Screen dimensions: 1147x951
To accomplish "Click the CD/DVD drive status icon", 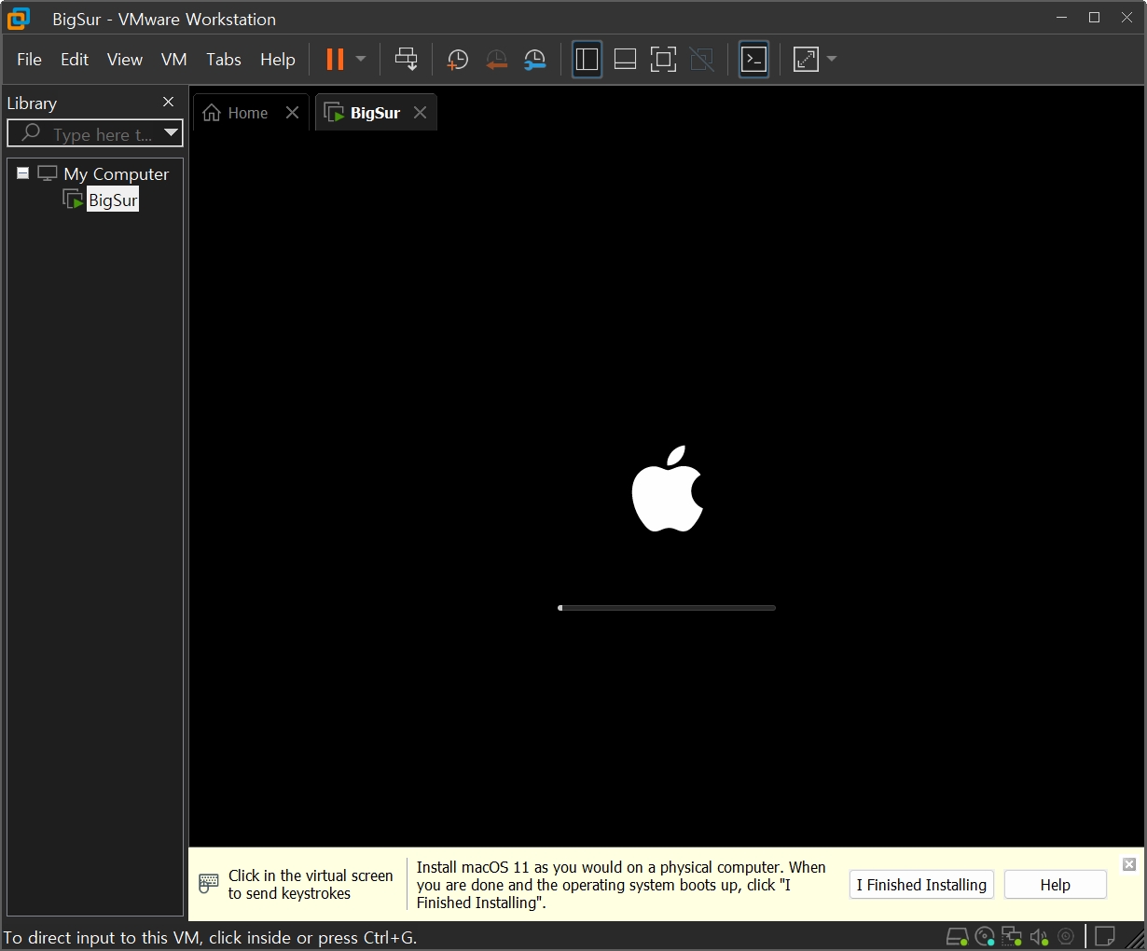I will tap(985, 936).
